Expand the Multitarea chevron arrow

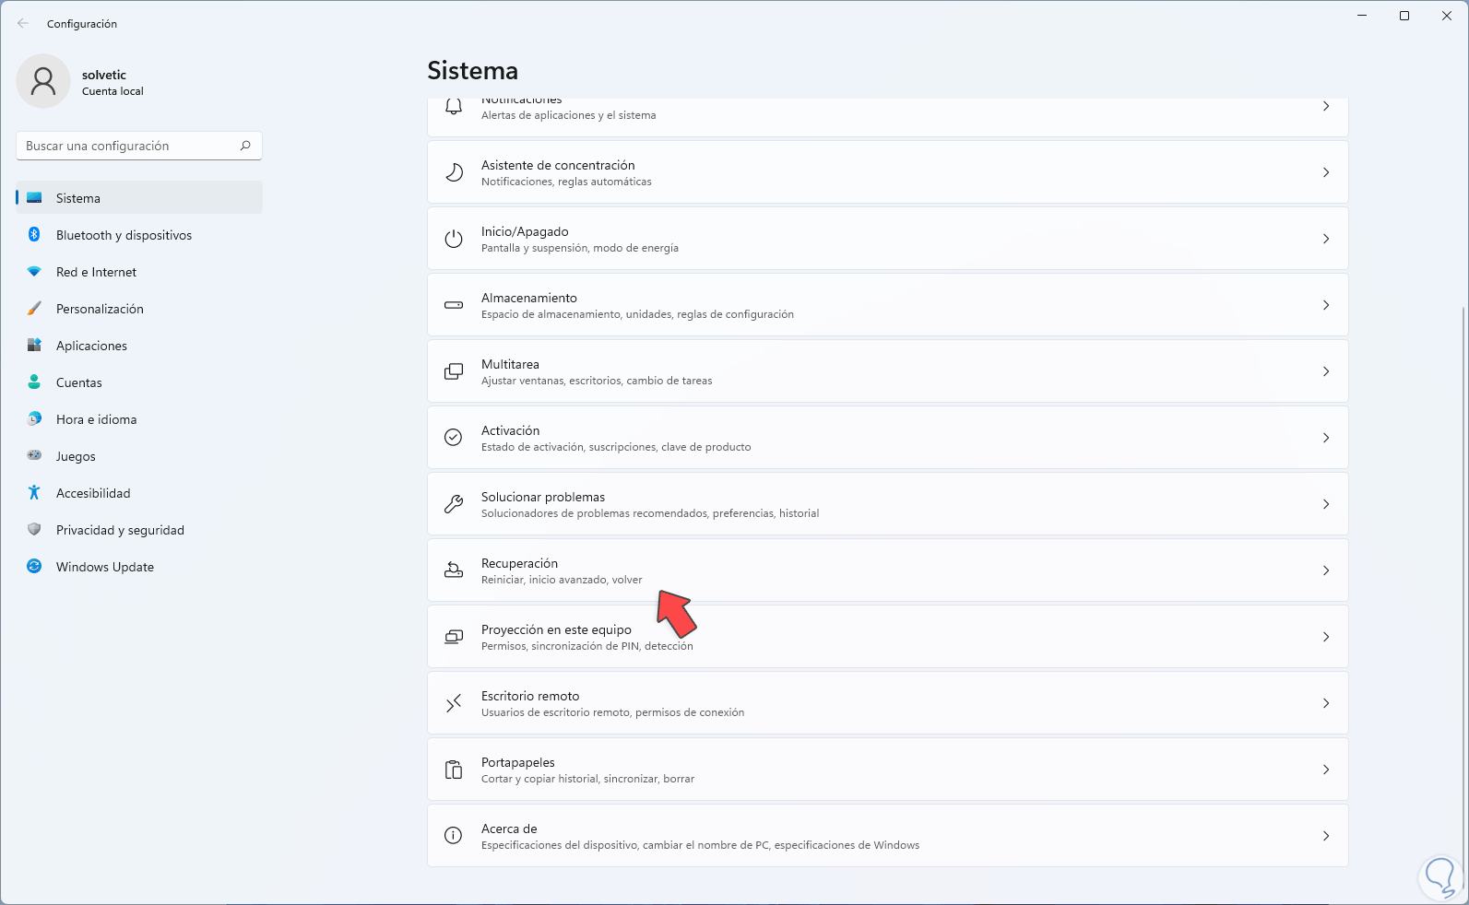pos(1326,371)
